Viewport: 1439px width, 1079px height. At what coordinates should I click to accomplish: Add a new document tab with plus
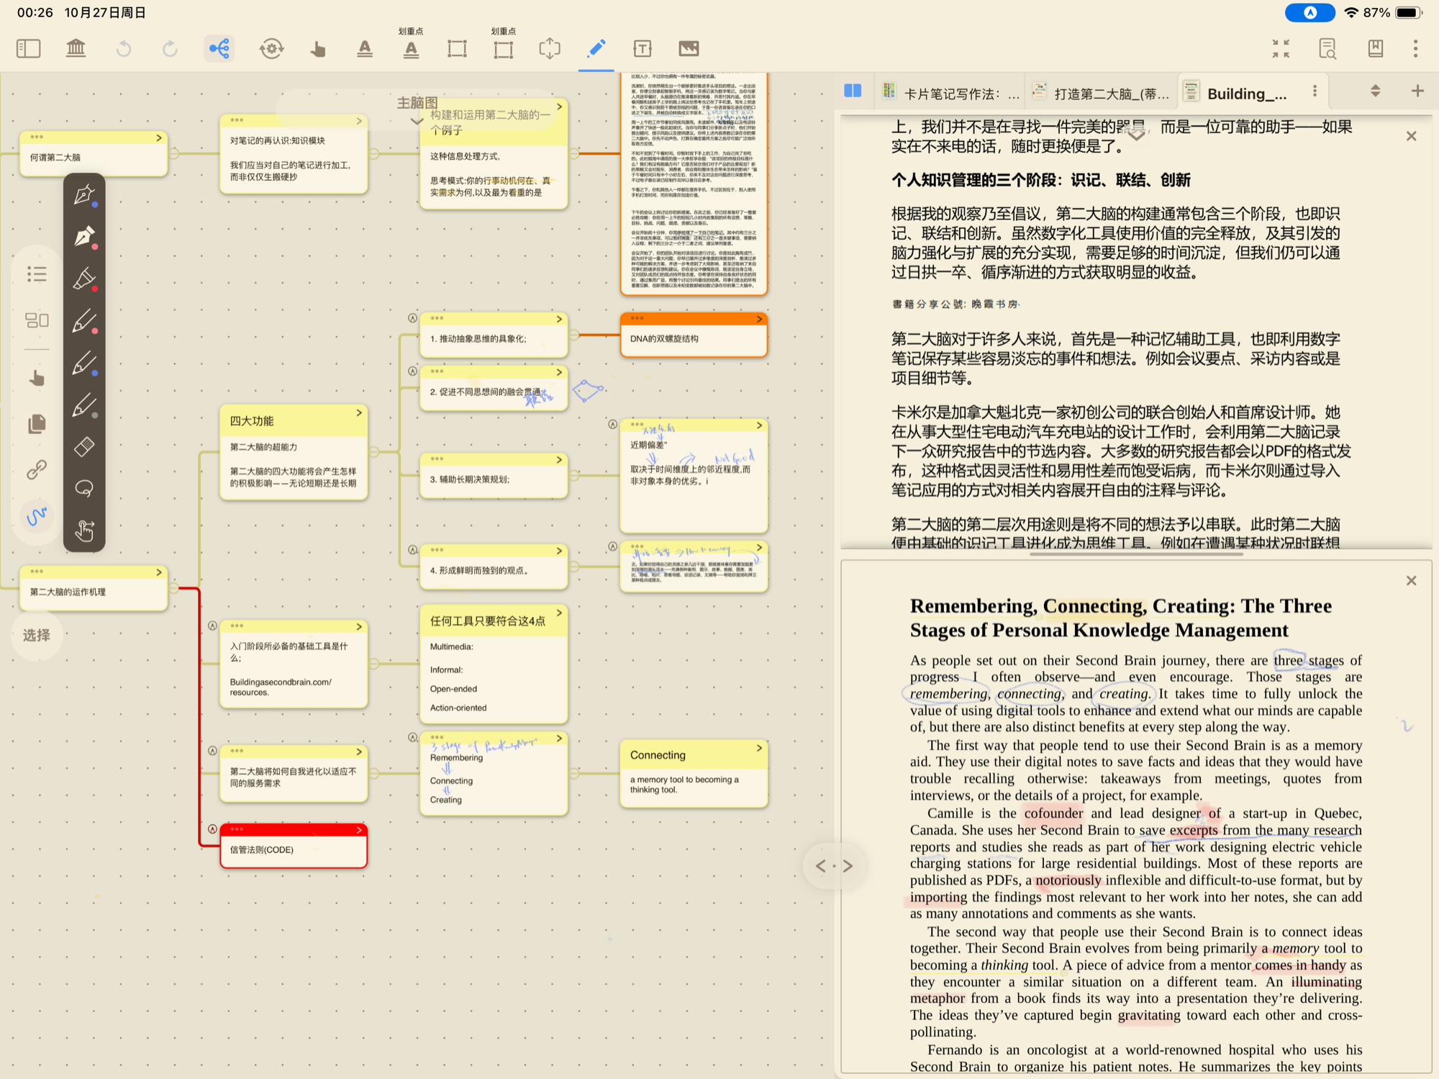[x=1417, y=91]
